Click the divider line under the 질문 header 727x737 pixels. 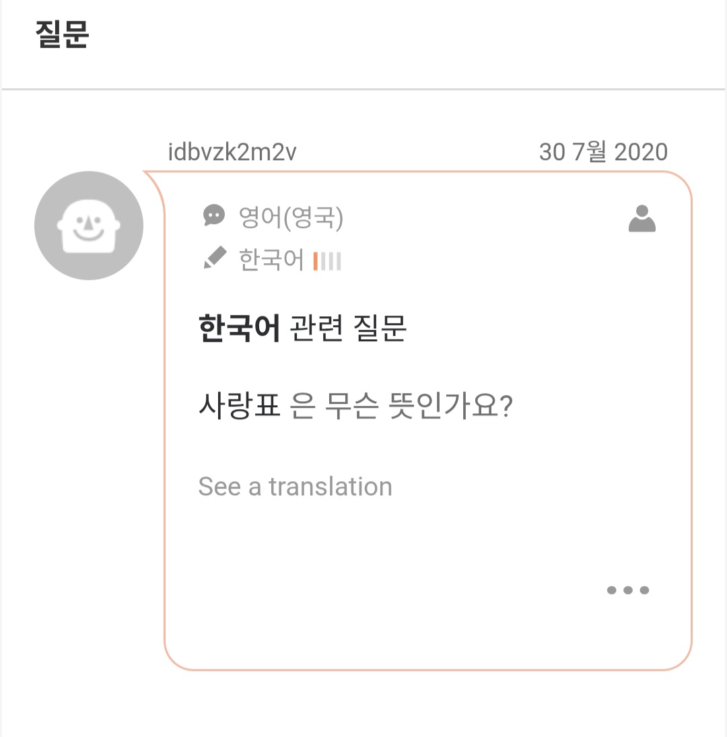point(363,89)
